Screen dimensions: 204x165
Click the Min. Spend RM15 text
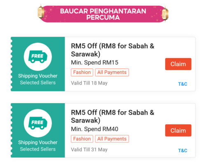click(94, 63)
